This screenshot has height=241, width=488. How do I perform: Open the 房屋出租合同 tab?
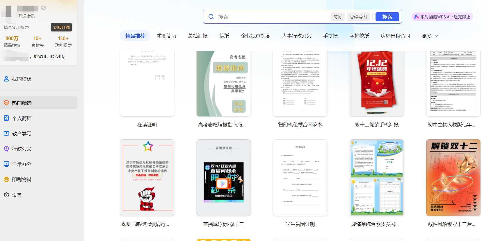click(x=396, y=36)
